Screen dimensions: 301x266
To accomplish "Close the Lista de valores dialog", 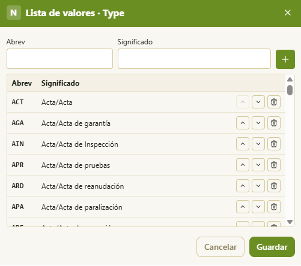I will click(x=288, y=13).
